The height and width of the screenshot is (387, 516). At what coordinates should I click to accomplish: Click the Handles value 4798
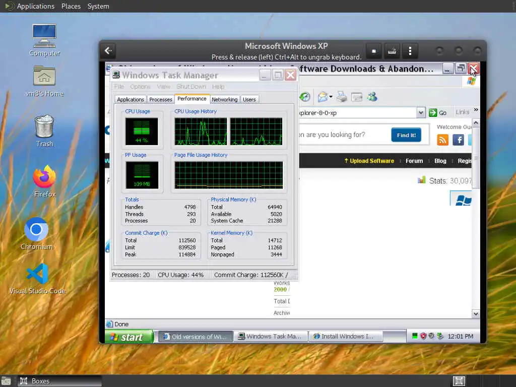click(x=190, y=207)
